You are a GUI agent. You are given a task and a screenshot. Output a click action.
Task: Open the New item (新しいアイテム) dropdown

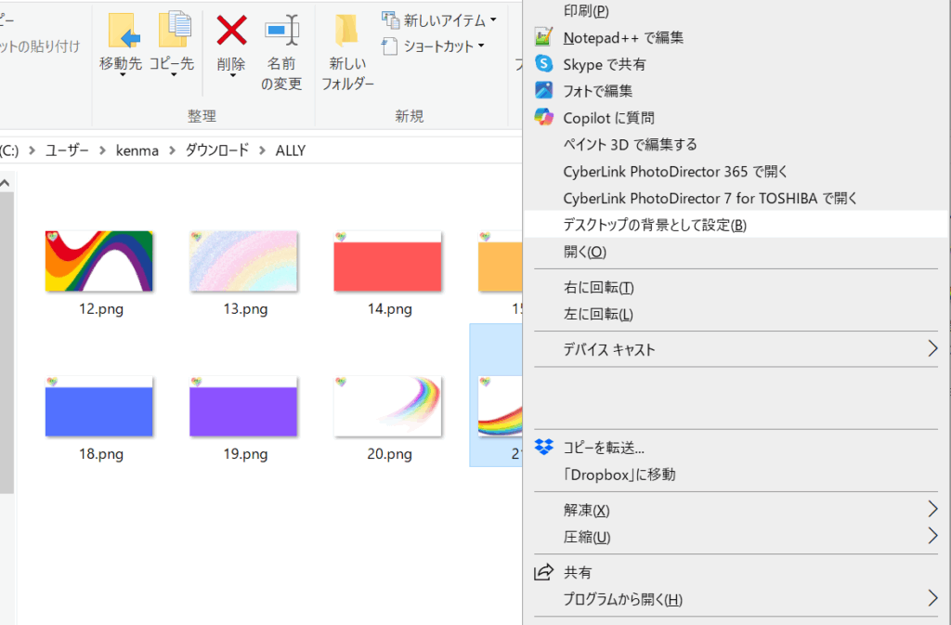tap(438, 20)
